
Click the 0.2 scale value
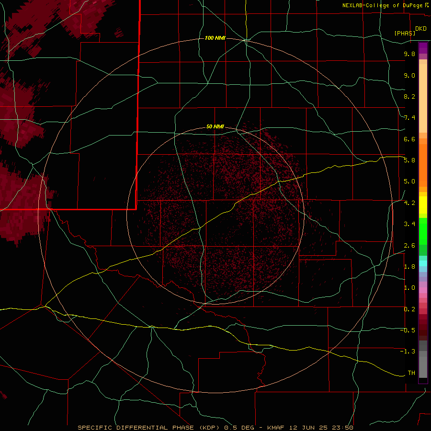[x=409, y=309]
